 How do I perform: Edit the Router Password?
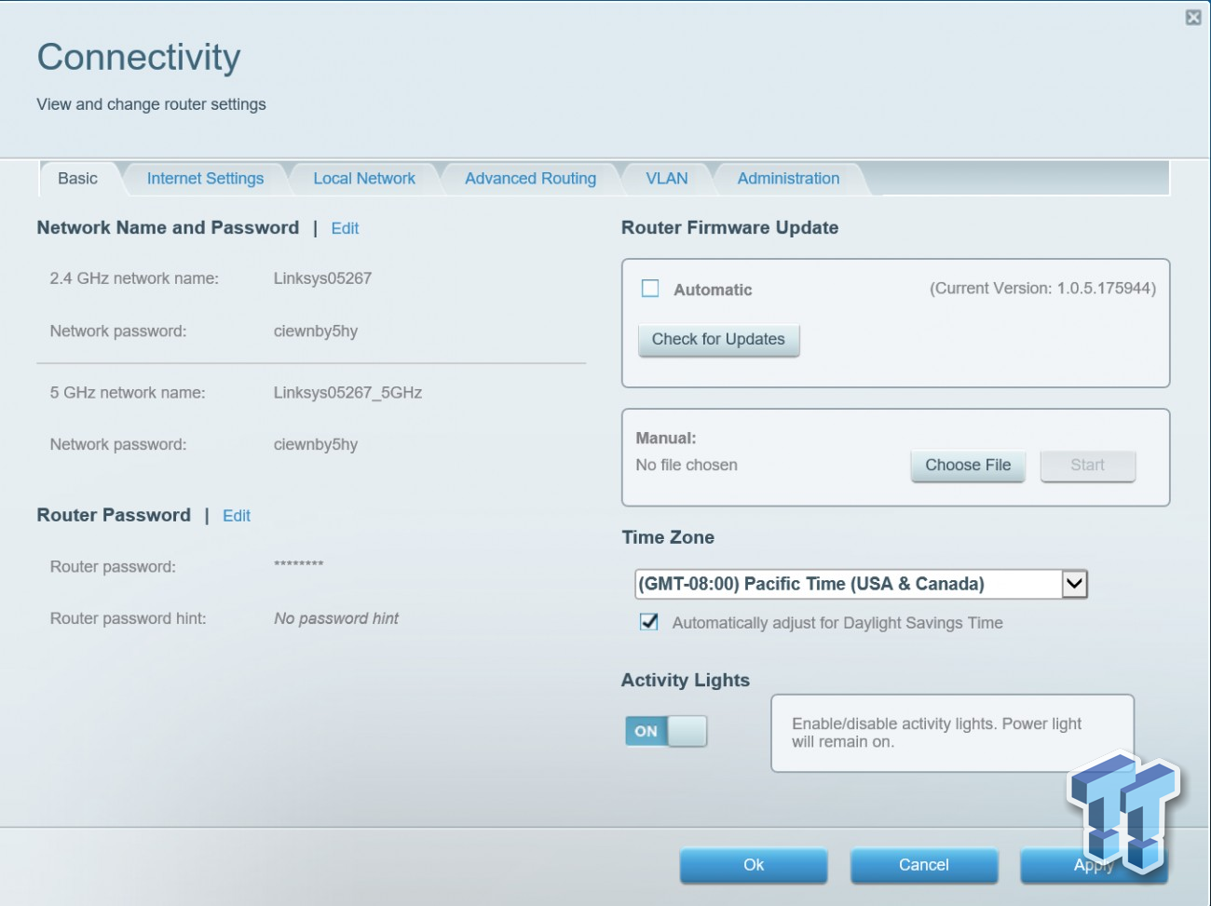236,515
